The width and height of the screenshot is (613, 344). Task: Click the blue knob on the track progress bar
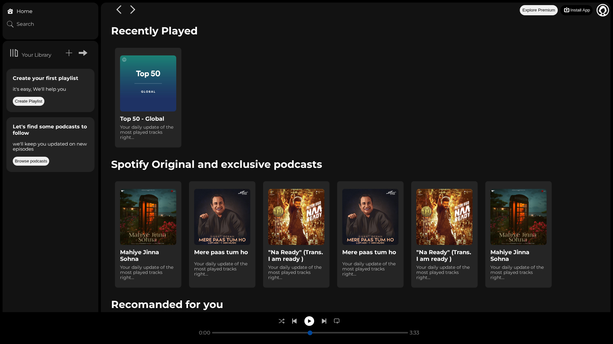[x=310, y=333]
